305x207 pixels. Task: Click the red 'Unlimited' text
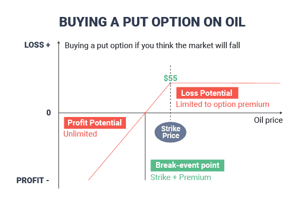click(80, 134)
